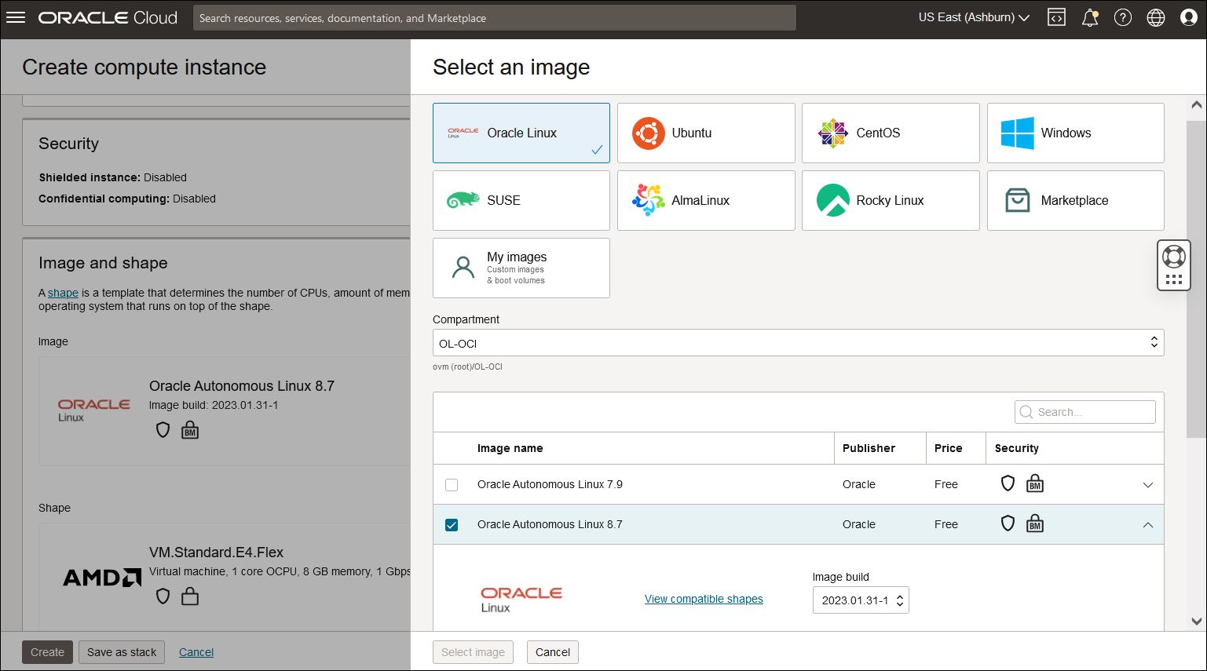Choose the AlmaLinux image tile

click(x=704, y=200)
